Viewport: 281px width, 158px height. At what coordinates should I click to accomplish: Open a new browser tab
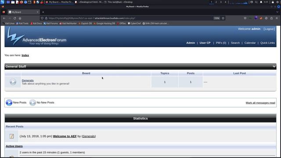coord(43,12)
